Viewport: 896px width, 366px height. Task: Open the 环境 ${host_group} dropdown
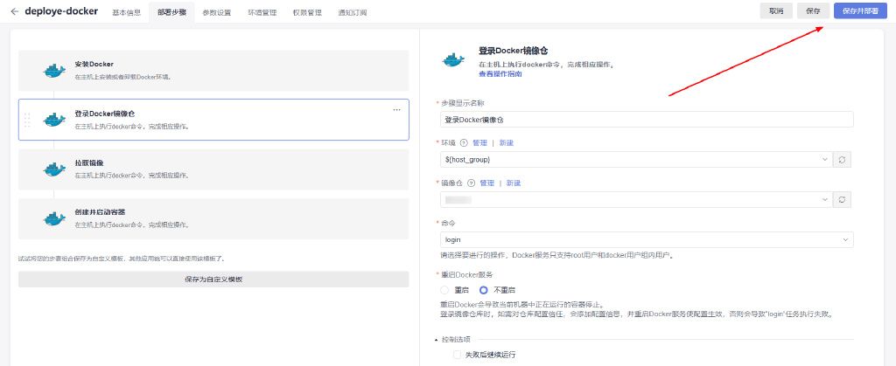tap(636, 160)
